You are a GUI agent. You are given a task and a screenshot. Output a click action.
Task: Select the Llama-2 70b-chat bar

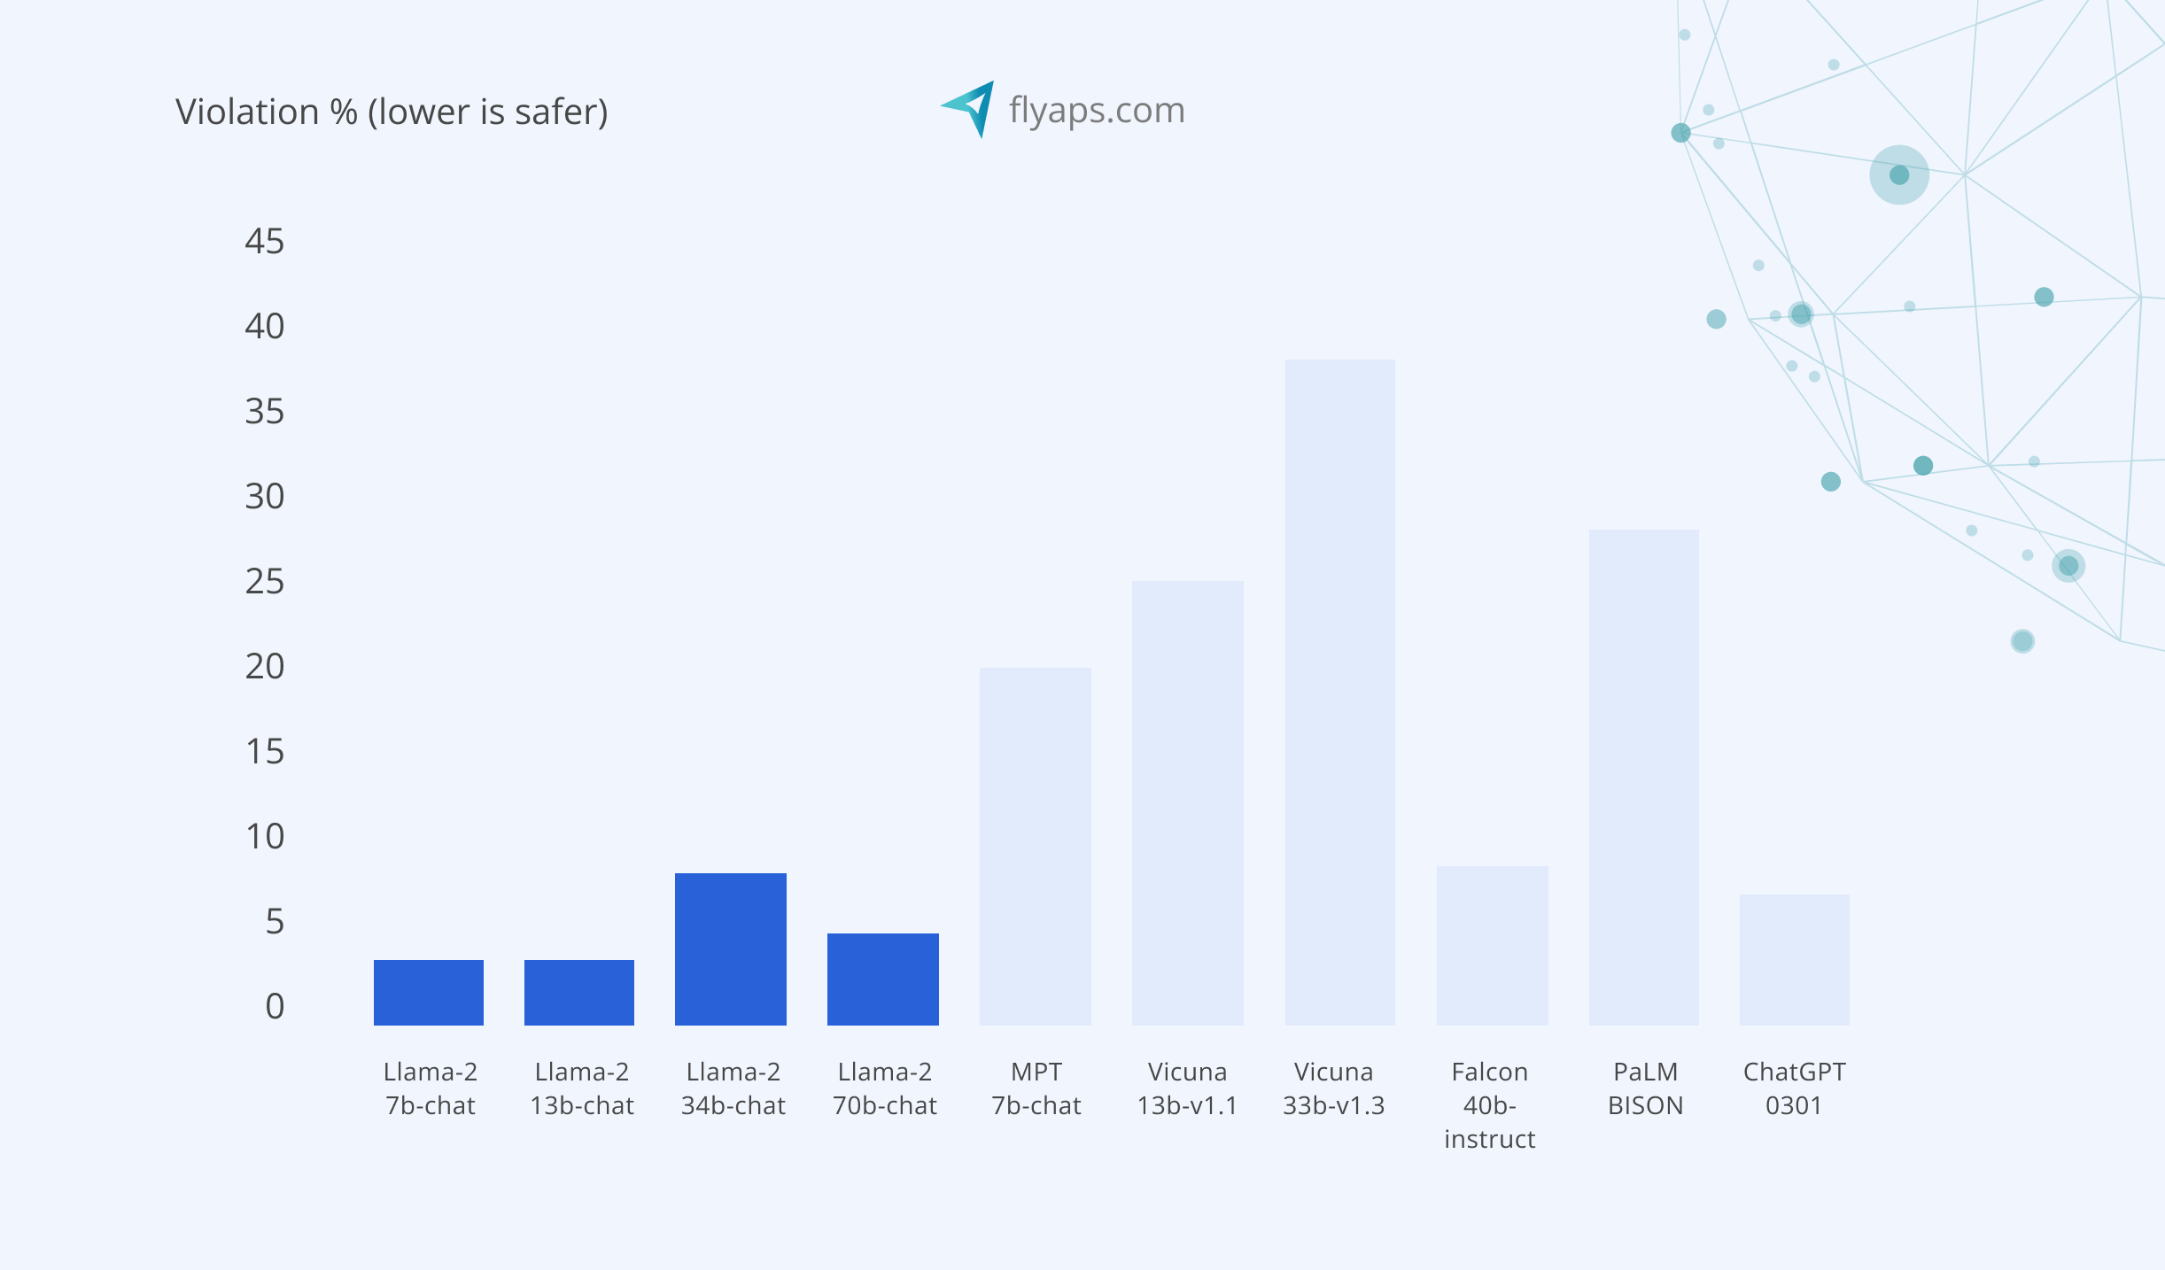(882, 979)
